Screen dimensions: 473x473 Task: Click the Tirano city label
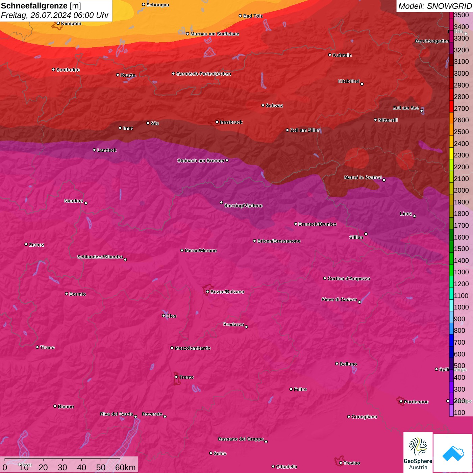pos(47,347)
